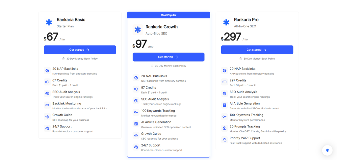
Task: Click Get started under Rankaria Basic
Action: pos(80,50)
